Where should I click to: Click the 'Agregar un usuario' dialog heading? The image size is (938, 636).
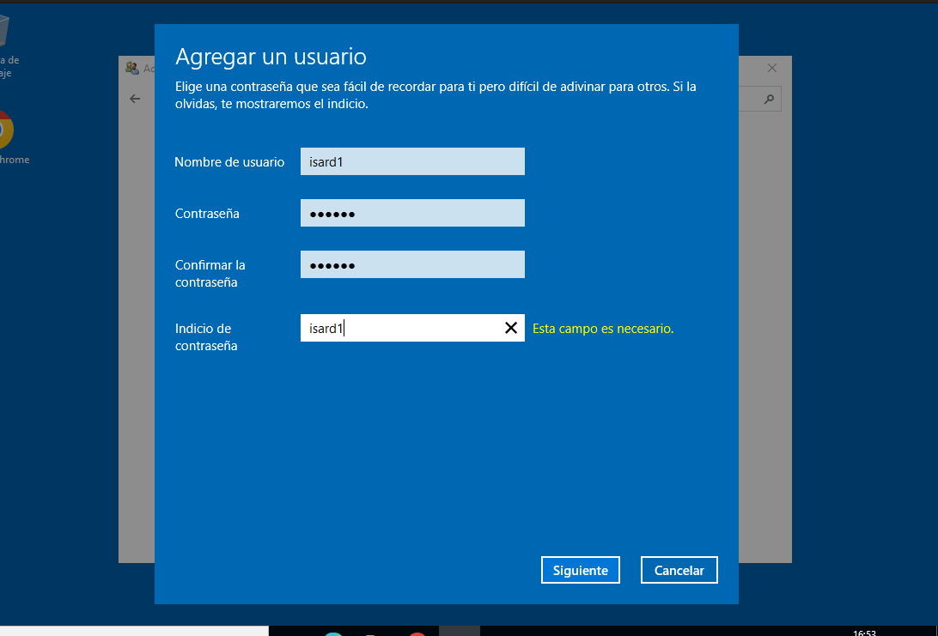pyautogui.click(x=271, y=57)
